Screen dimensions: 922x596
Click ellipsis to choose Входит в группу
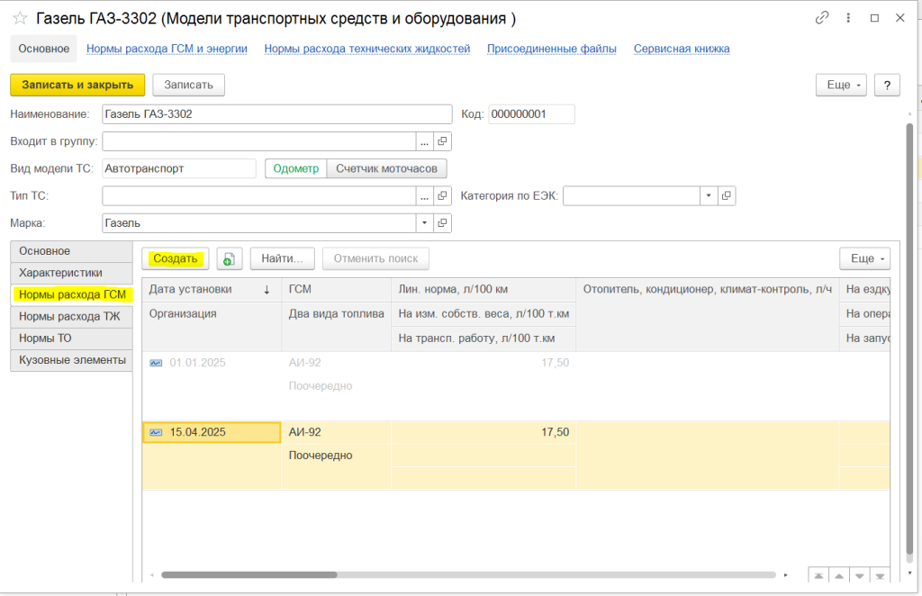[x=424, y=141]
